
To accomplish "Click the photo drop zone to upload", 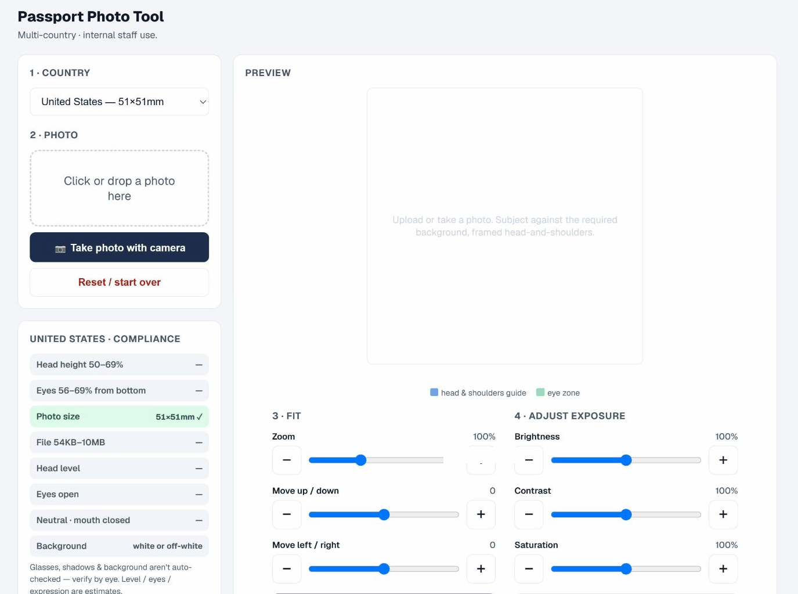I will 119,188.
